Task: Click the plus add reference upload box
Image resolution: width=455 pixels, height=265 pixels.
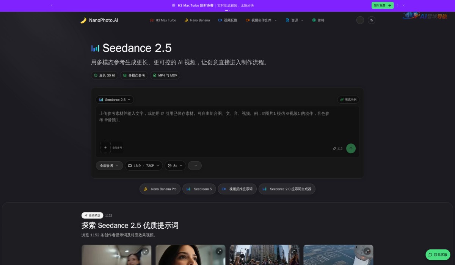Action: pos(105,147)
